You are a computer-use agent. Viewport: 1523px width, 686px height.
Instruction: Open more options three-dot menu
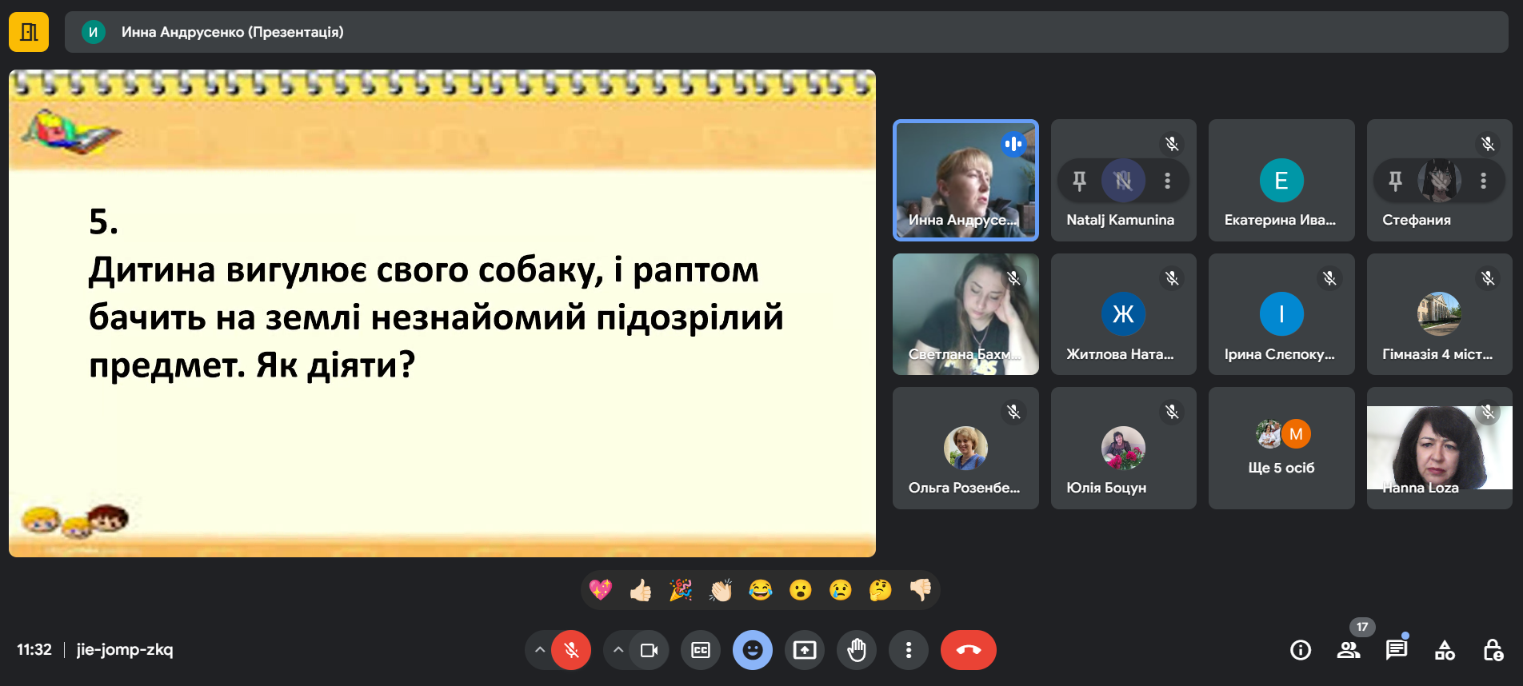(908, 650)
